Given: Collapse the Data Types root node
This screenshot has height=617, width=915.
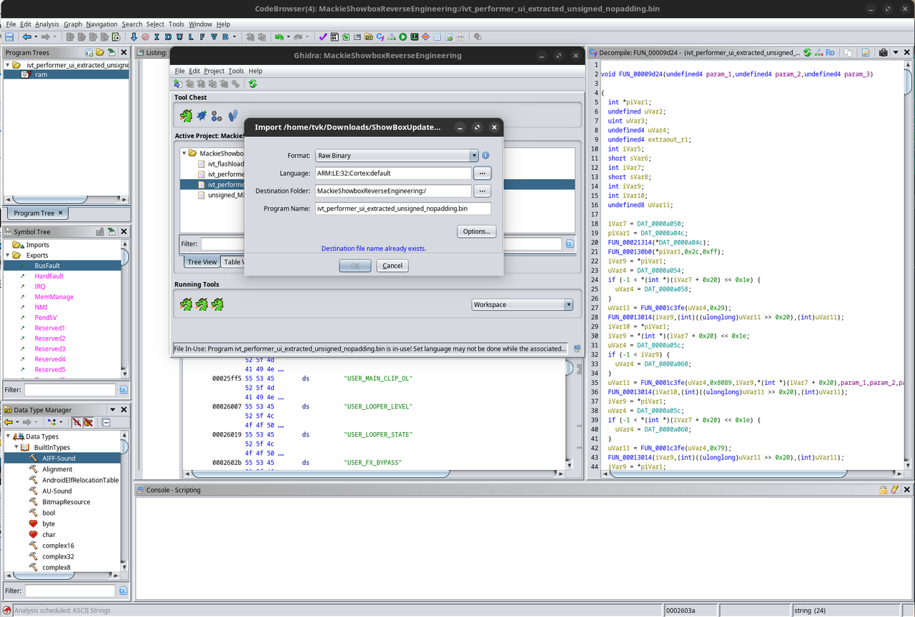Looking at the screenshot, I should [x=8, y=436].
